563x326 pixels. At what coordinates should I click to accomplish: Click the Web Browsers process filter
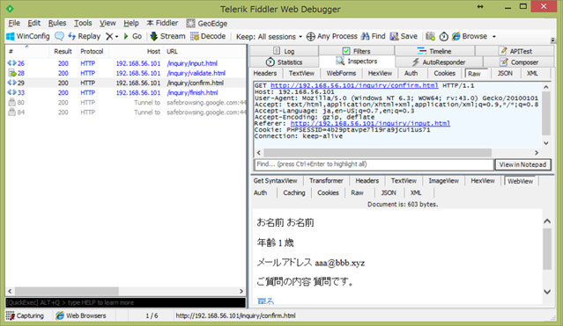[x=81, y=315]
